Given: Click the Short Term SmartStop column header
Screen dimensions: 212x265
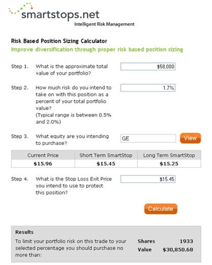Looking at the screenshot, I should point(106,155).
